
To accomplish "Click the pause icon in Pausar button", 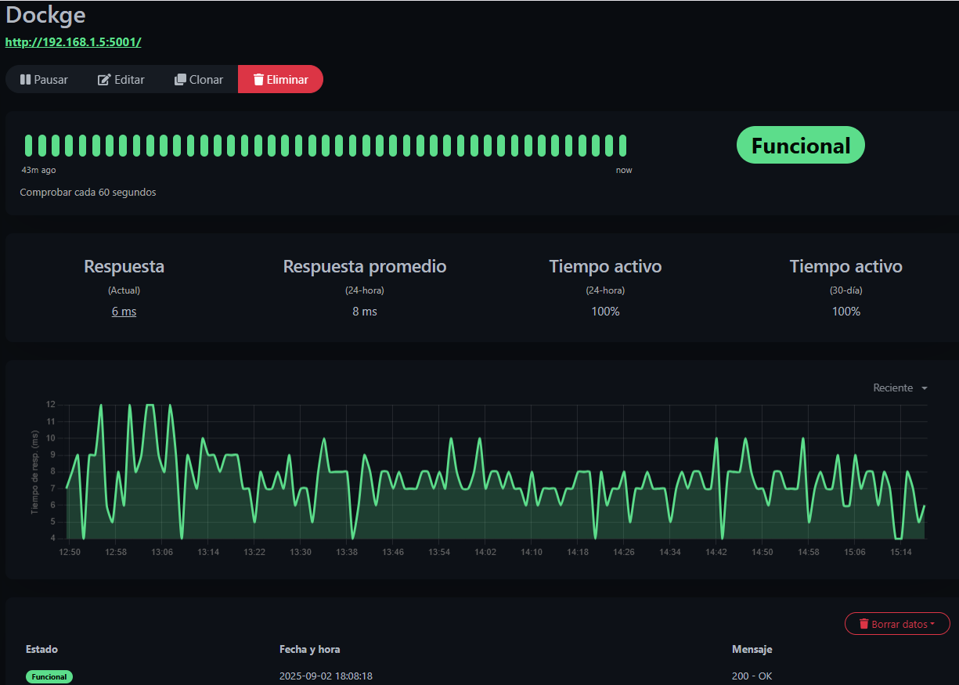I will [25, 80].
